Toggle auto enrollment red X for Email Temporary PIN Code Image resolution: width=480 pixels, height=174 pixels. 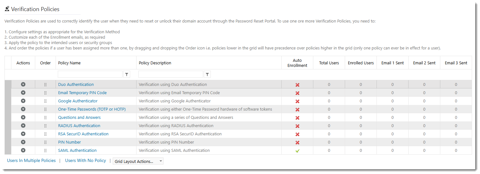click(297, 93)
